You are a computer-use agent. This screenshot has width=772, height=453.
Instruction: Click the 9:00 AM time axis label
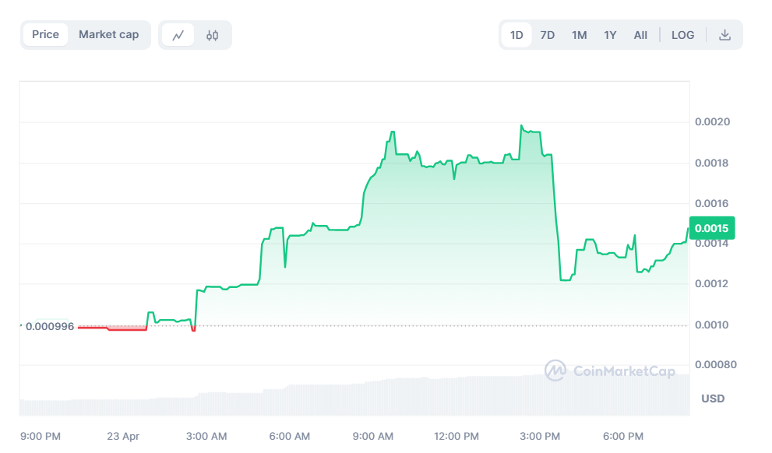[x=374, y=436]
